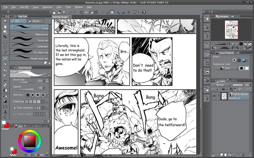
Task: Select the Figure rectangle tool
Action: point(5,107)
